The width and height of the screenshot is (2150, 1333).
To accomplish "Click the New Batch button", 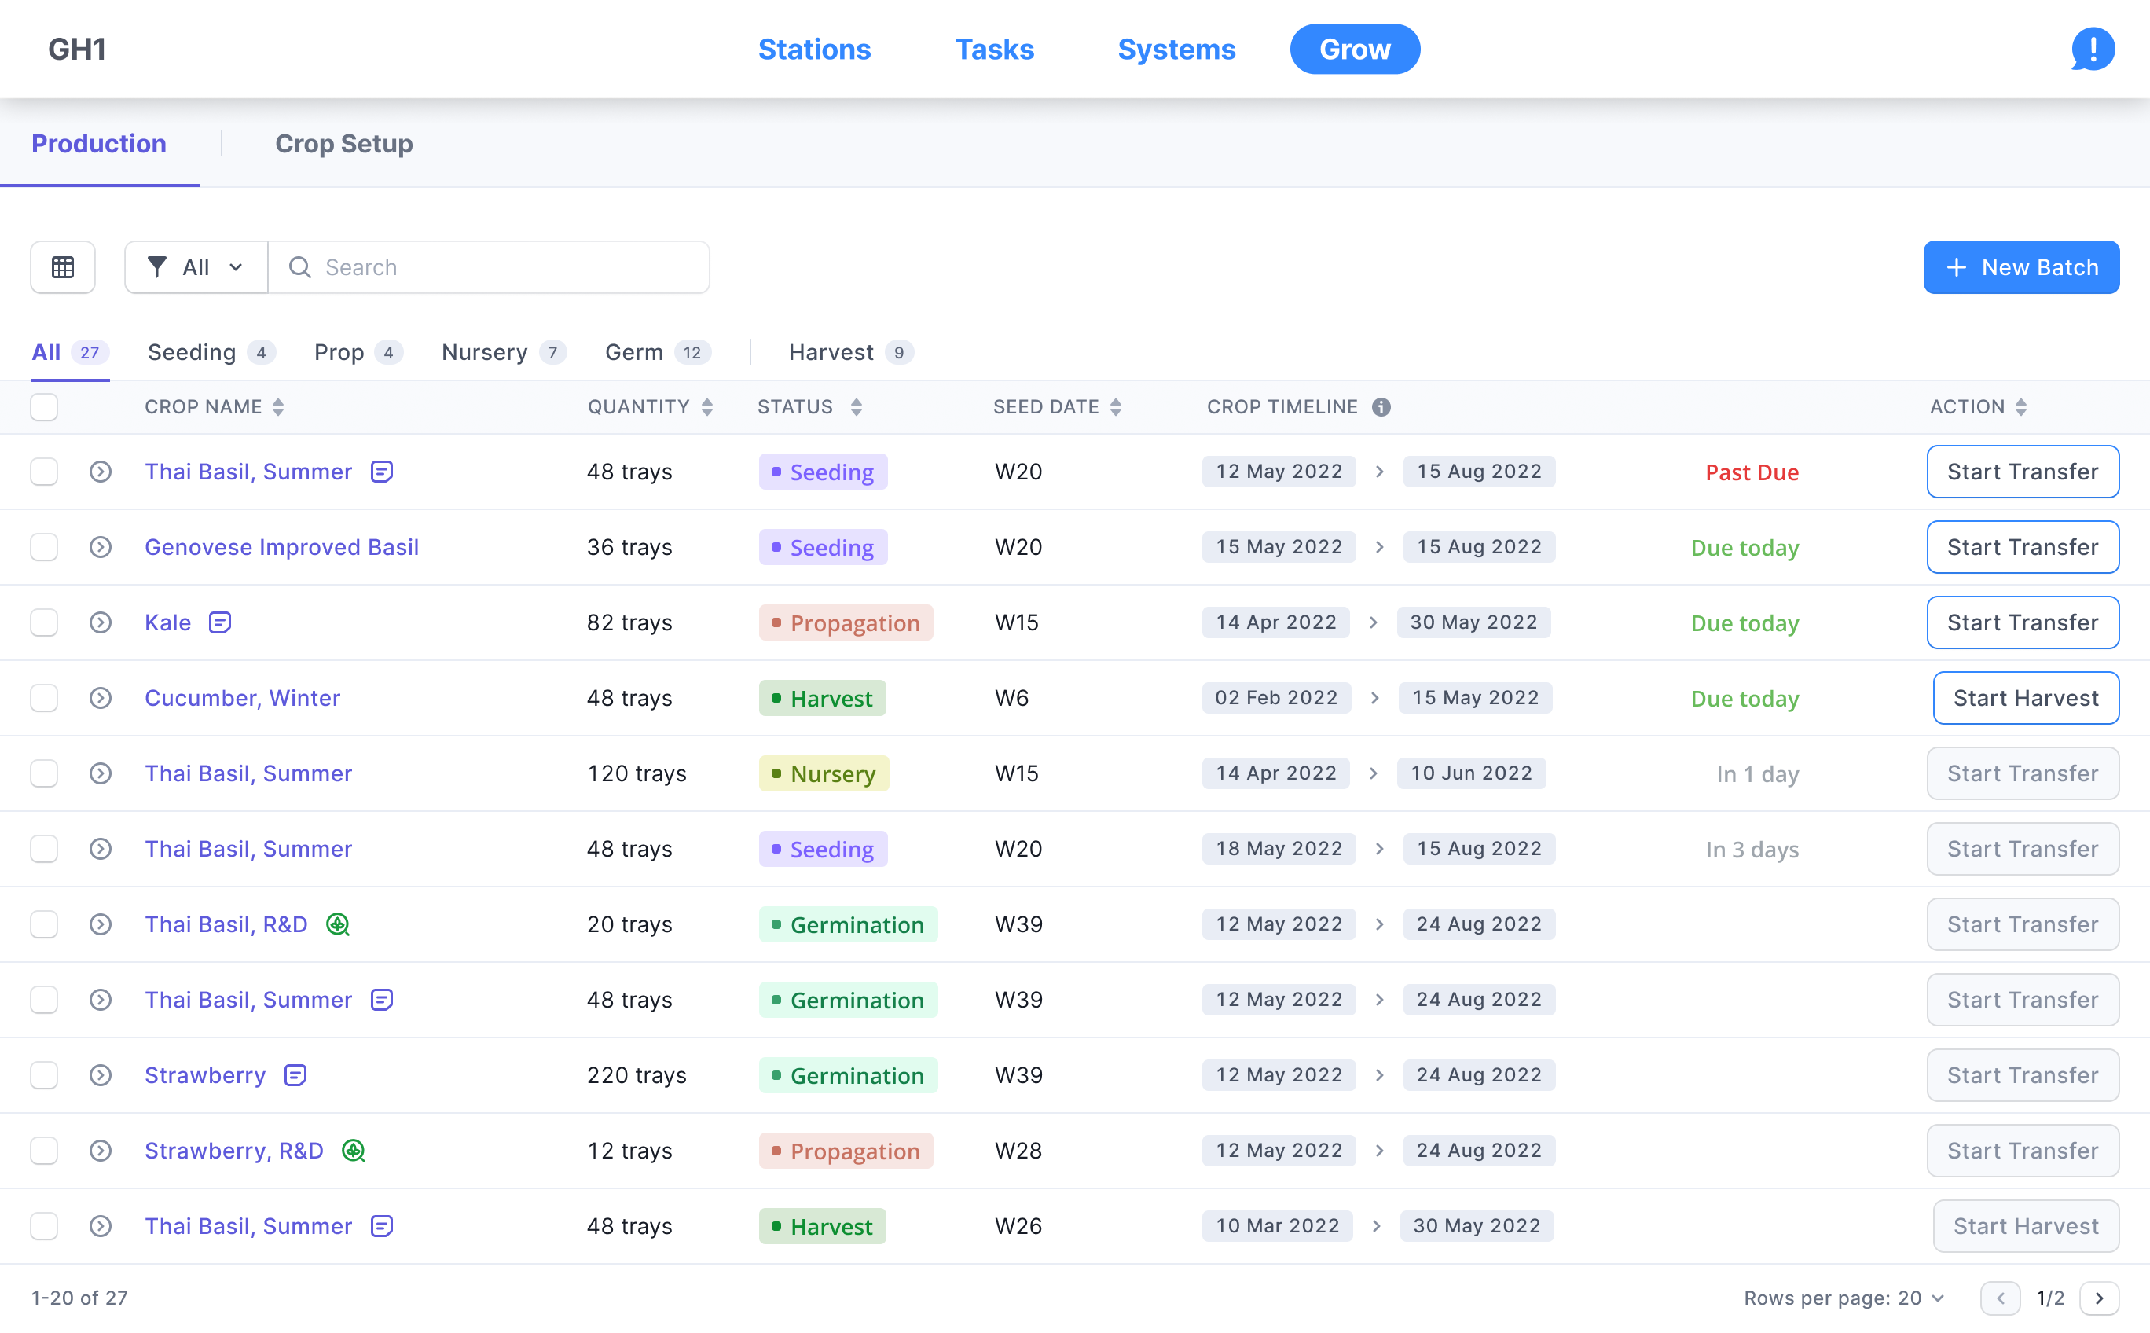I will tap(2020, 267).
